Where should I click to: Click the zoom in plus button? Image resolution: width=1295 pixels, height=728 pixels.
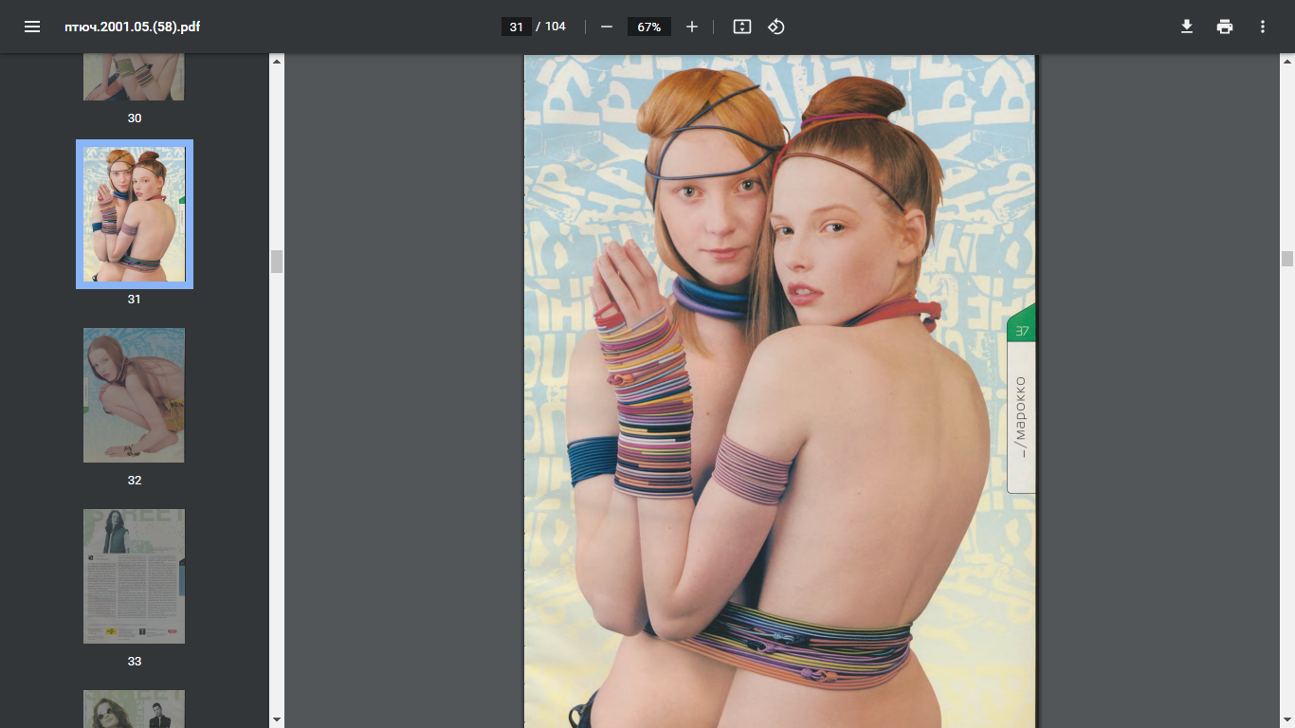[x=692, y=27]
